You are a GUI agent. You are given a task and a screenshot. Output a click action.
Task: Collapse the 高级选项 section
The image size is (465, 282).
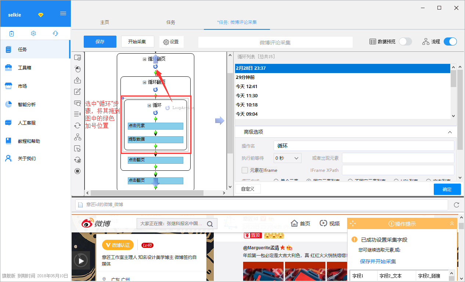(x=450, y=132)
